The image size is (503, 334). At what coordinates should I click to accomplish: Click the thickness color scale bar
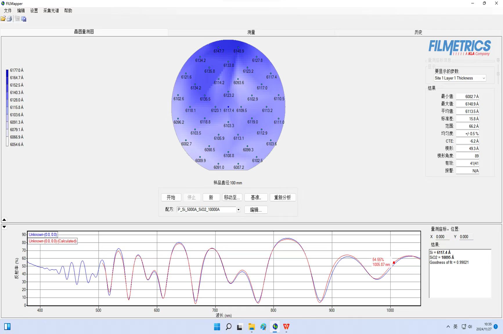(7, 108)
